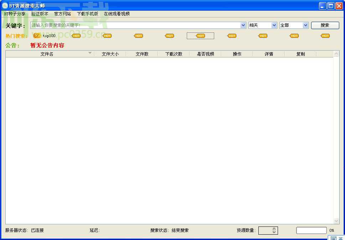This screenshot has height=240, width=345.
Task: Click the input method icon at bottom right
Action: (333, 238)
